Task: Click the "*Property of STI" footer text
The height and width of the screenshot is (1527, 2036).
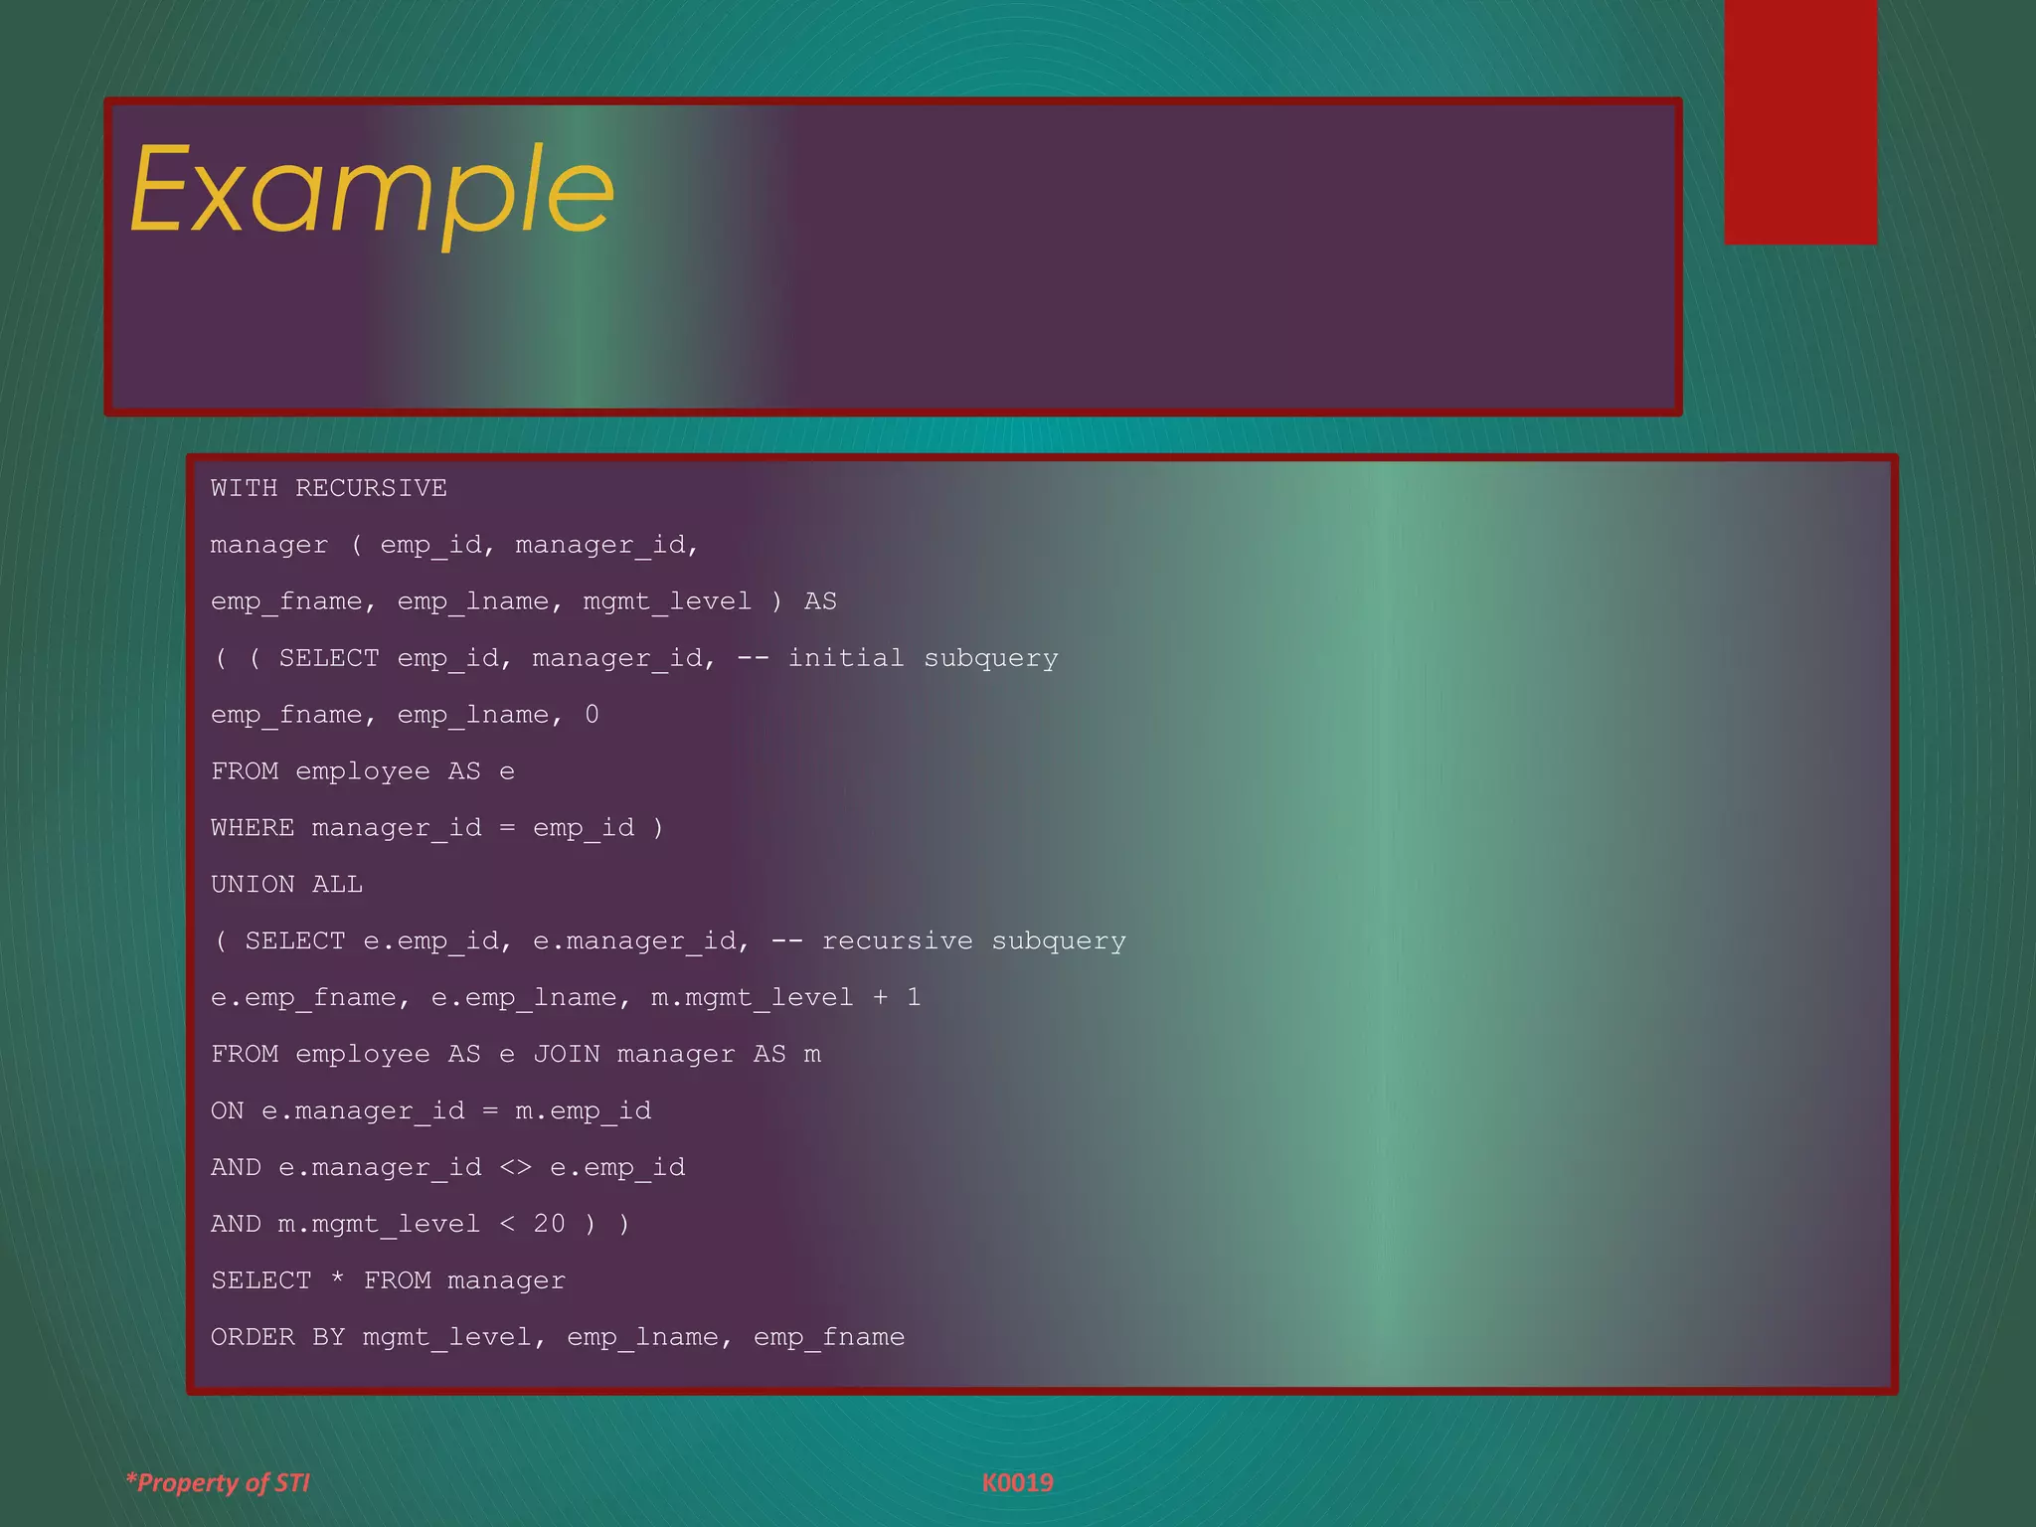Action: coord(218,1483)
